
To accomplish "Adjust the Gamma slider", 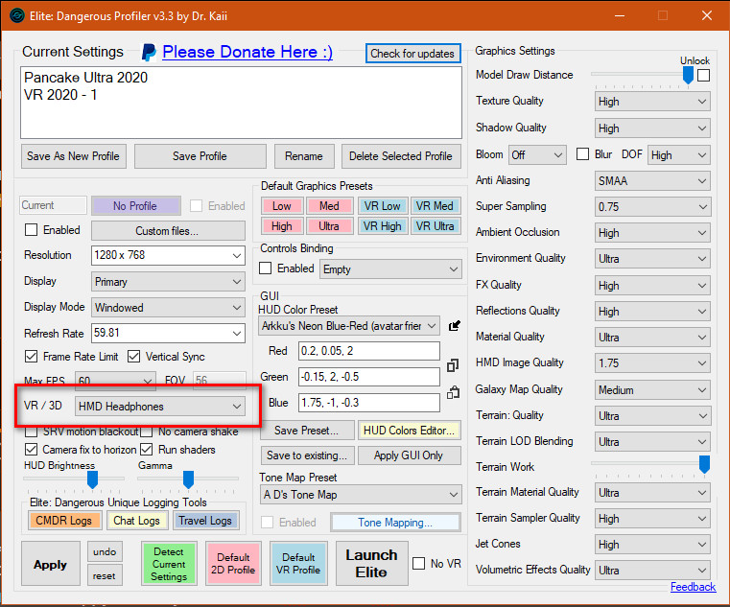I will [x=188, y=479].
